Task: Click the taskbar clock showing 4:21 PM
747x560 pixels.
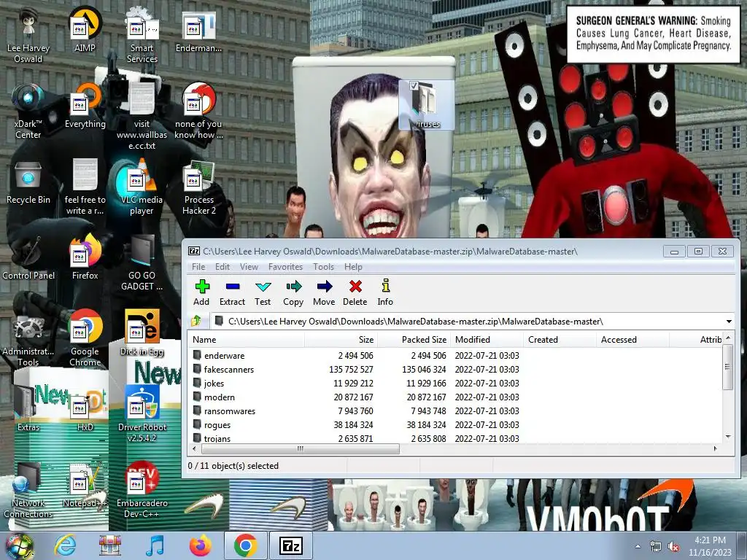Action: pyautogui.click(x=709, y=546)
